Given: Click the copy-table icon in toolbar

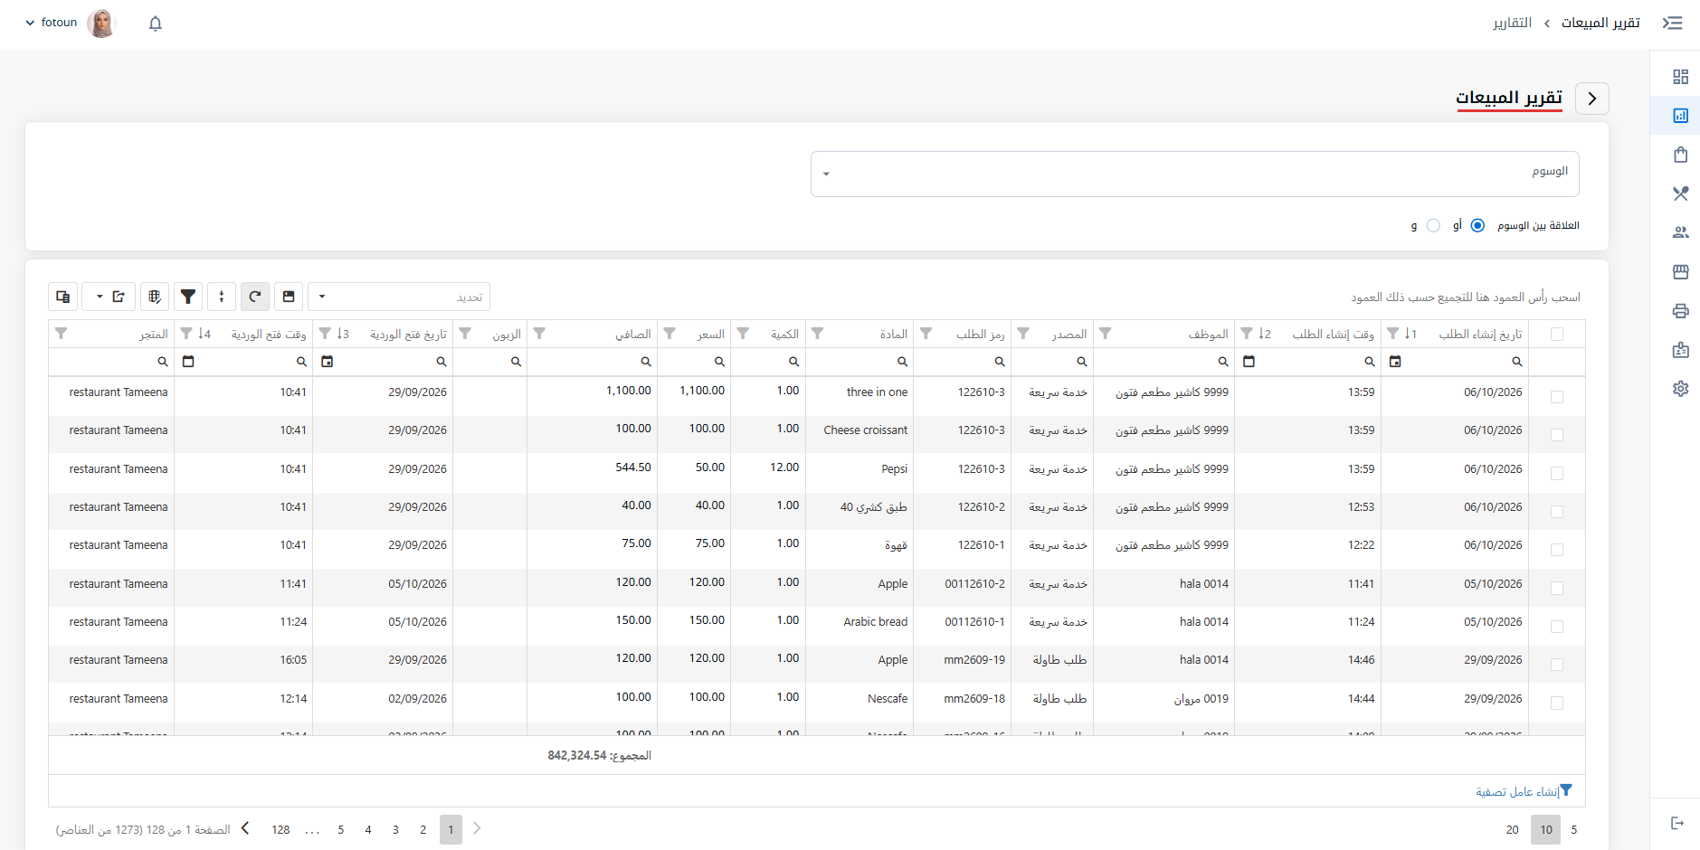Looking at the screenshot, I should 62,297.
